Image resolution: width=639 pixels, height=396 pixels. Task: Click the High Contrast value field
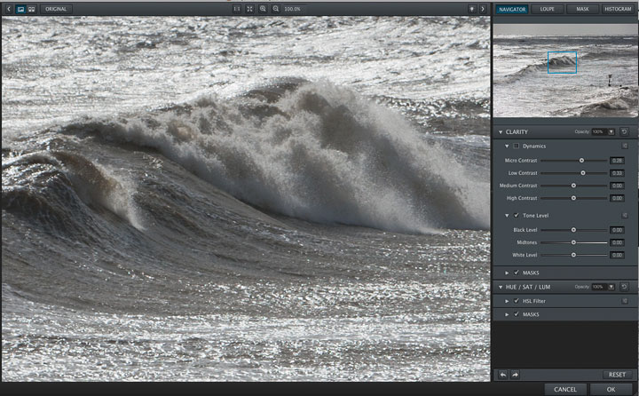[x=617, y=198]
